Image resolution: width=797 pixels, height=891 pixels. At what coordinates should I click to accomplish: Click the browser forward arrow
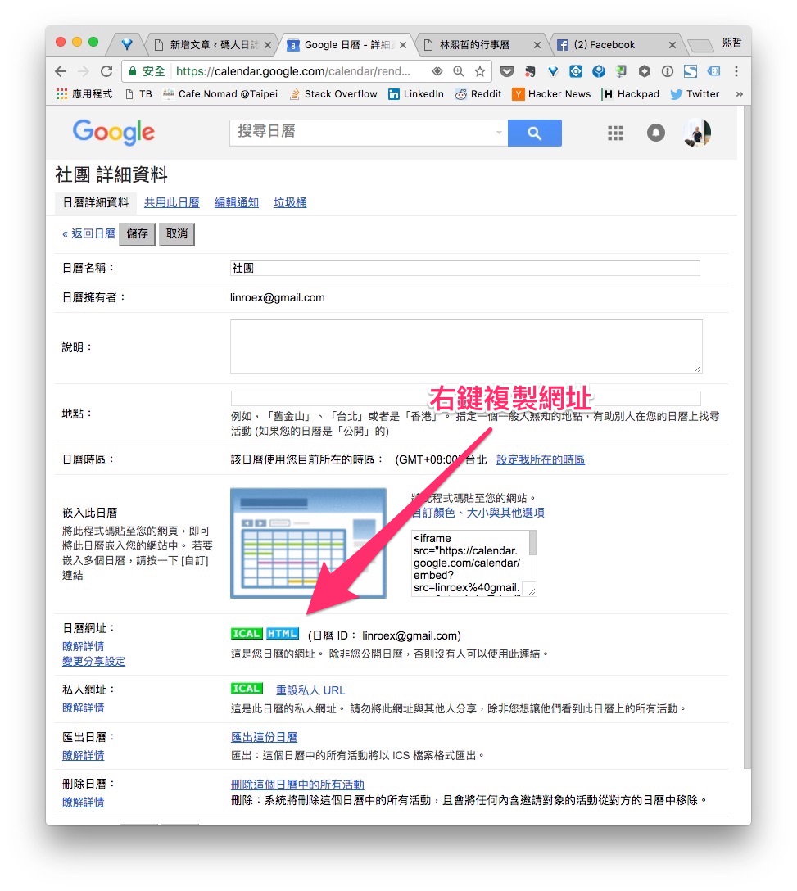[x=83, y=71]
